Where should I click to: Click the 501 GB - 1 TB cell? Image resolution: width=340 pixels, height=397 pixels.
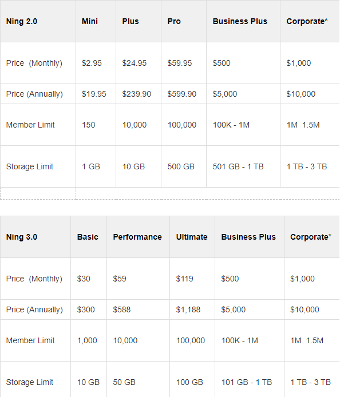(243, 166)
